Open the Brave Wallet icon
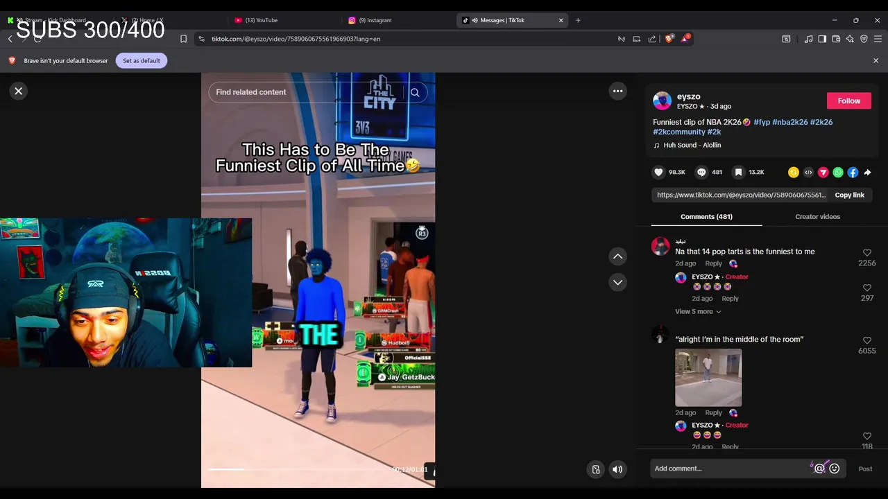Image resolution: width=888 pixels, height=499 pixels. tap(836, 39)
